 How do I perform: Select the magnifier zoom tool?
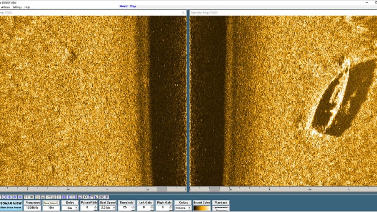[x=85, y=197]
